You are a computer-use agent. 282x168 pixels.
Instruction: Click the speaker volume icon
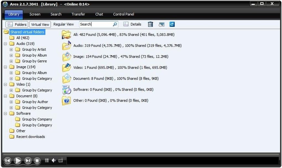point(54,160)
